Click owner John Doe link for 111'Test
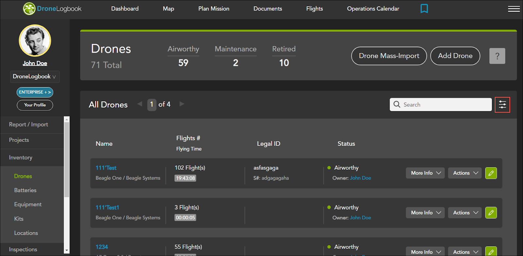The width and height of the screenshot is (523, 256). tap(360, 178)
